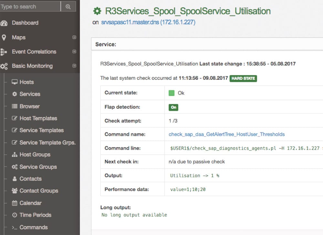Open Service Groups
Viewport: 323px width, 235px height.
click(38, 167)
